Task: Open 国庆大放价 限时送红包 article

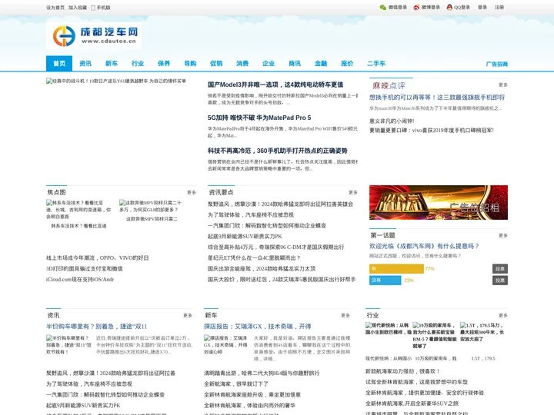Action: click(282, 280)
